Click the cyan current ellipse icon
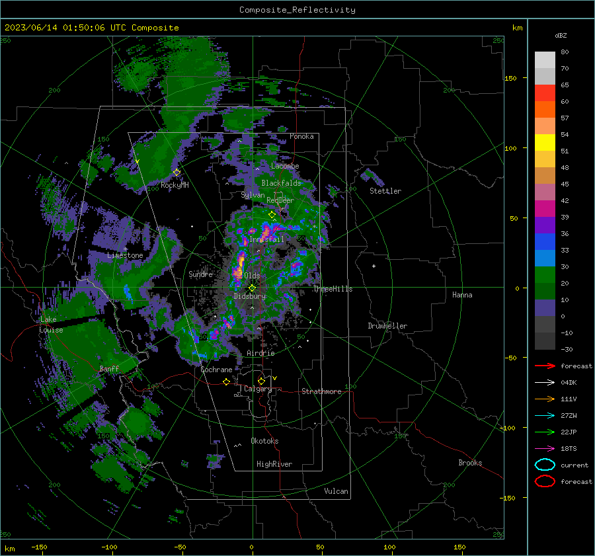This screenshot has width=595, height=556. point(545,465)
